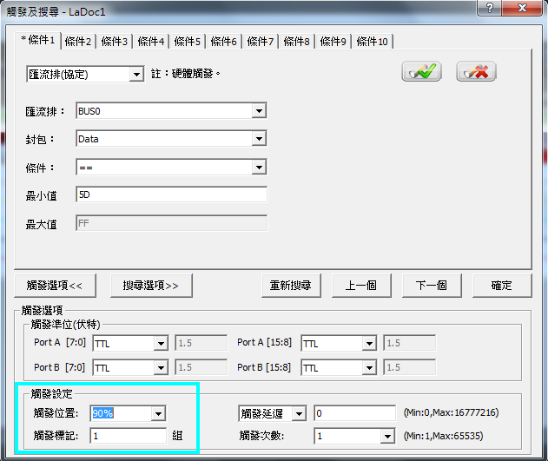This screenshot has width=548, height=461.
Task: Collapse options with 觸發選項<< button
Action: 55,286
